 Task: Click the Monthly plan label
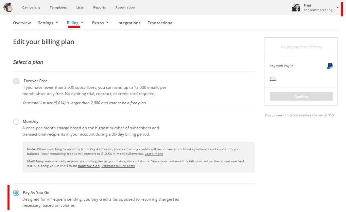tap(30, 122)
